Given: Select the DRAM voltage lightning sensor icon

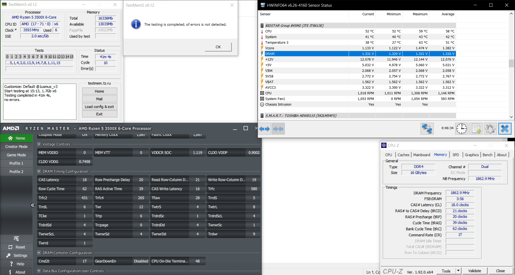Looking at the screenshot, I should 262,54.
